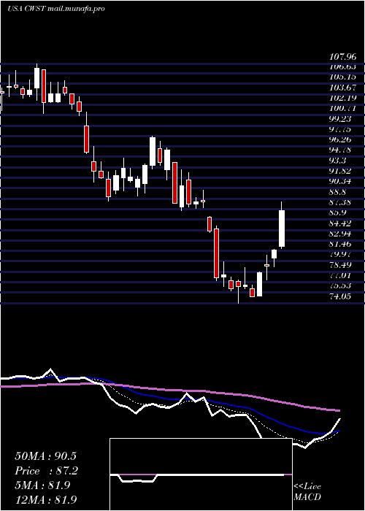Choose the 75.53 price label
This screenshot has width=365, height=511.
[340, 286]
